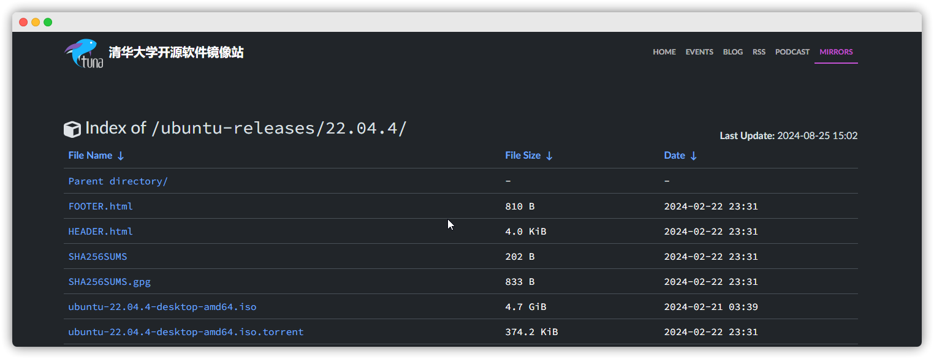This screenshot has height=359, width=934.
Task: Click the Date sort arrow
Action: pyautogui.click(x=694, y=156)
